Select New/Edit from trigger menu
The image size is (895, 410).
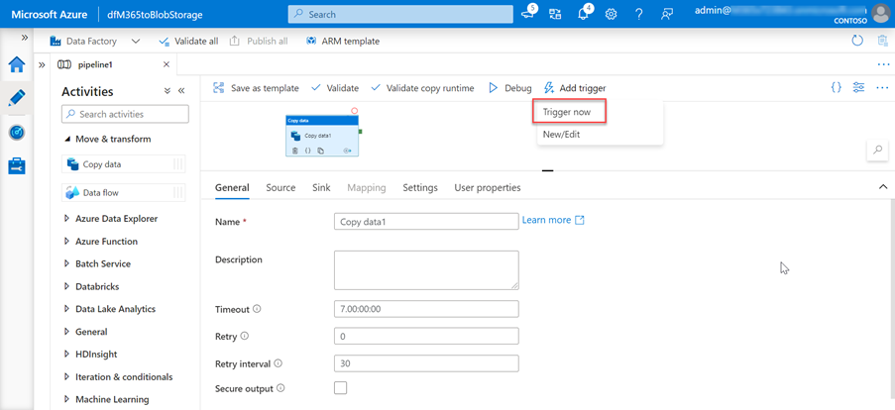tap(562, 134)
